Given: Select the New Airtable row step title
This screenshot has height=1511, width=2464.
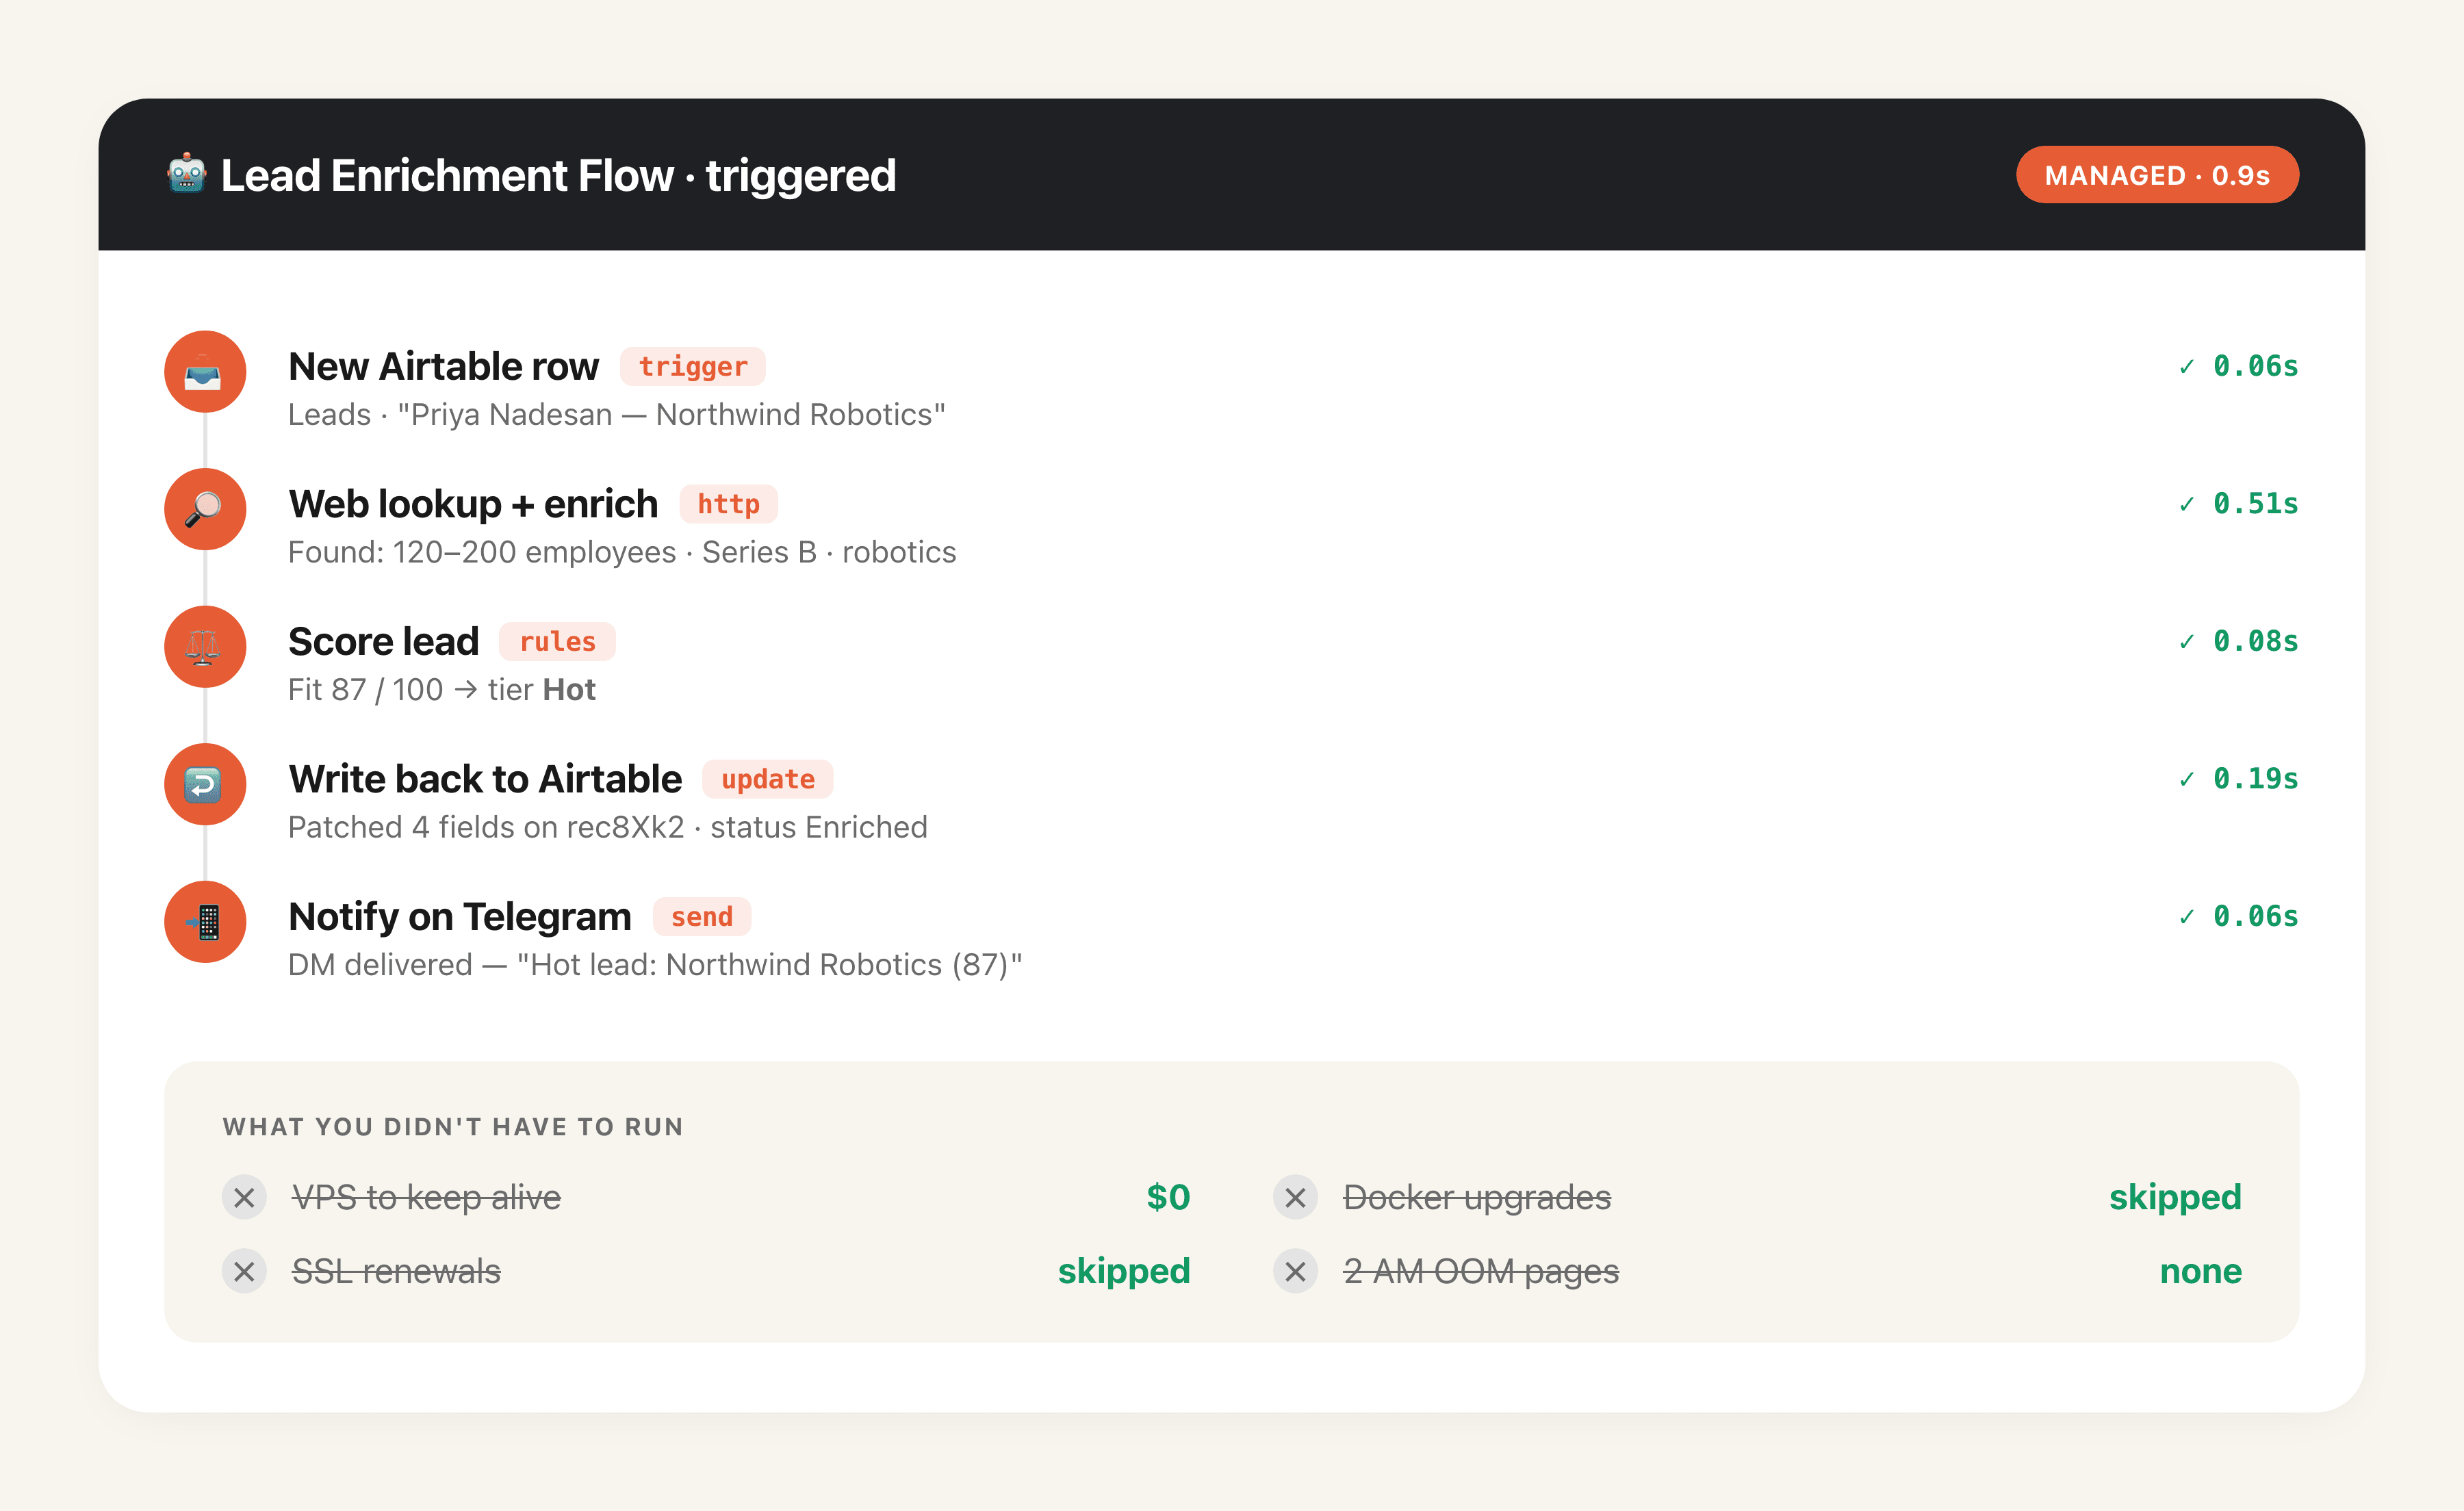Looking at the screenshot, I should tap(443, 366).
